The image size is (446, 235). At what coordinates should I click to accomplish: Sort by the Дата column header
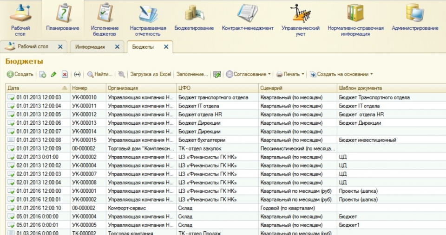(37, 88)
